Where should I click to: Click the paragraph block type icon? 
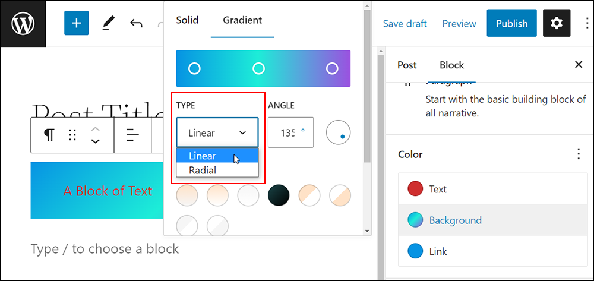pos(49,134)
